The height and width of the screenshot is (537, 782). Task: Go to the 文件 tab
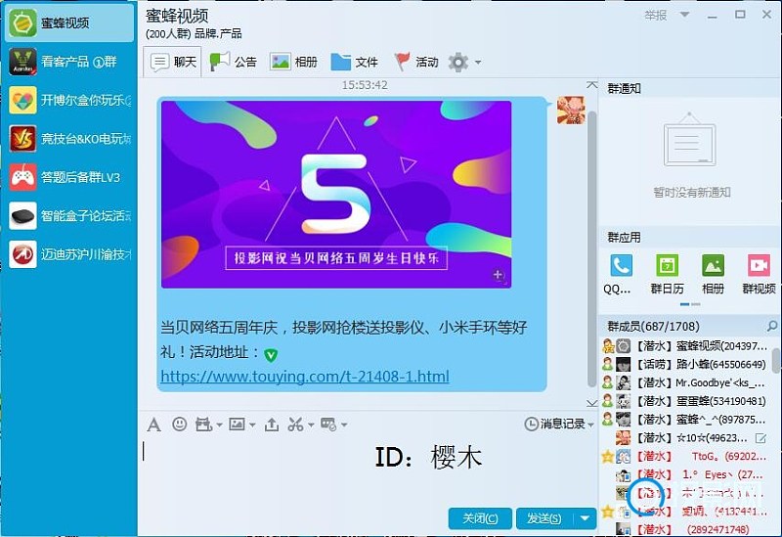355,62
